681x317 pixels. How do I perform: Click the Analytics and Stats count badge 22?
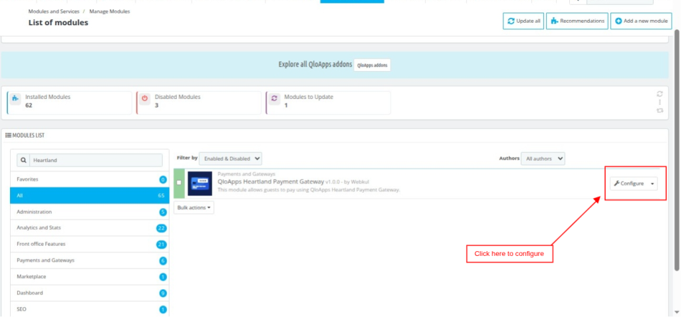pos(162,228)
